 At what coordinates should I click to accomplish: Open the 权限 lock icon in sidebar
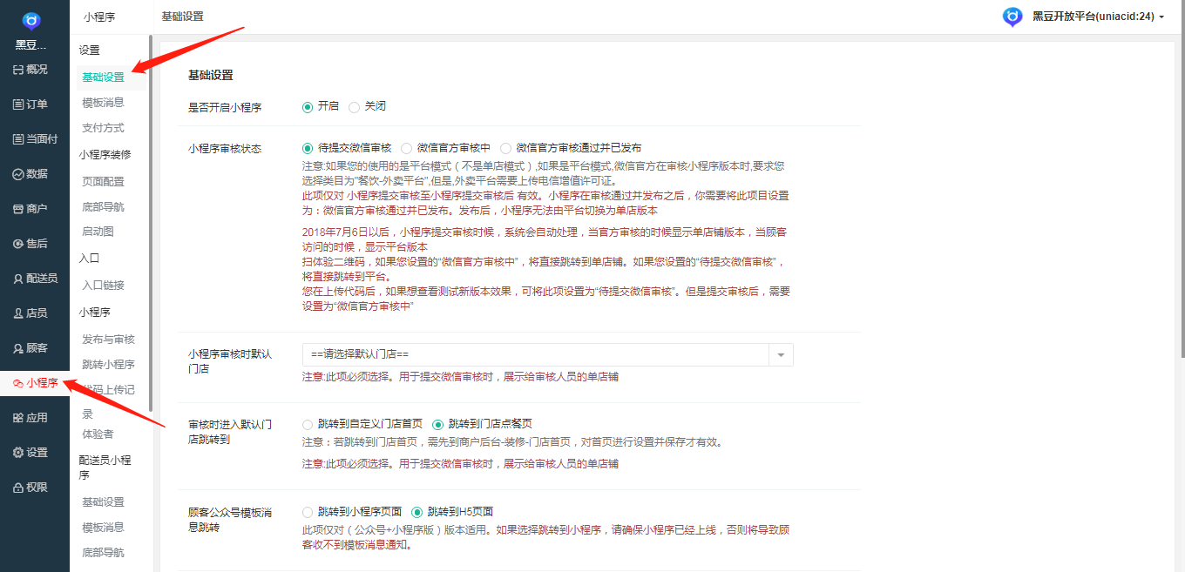[18, 488]
